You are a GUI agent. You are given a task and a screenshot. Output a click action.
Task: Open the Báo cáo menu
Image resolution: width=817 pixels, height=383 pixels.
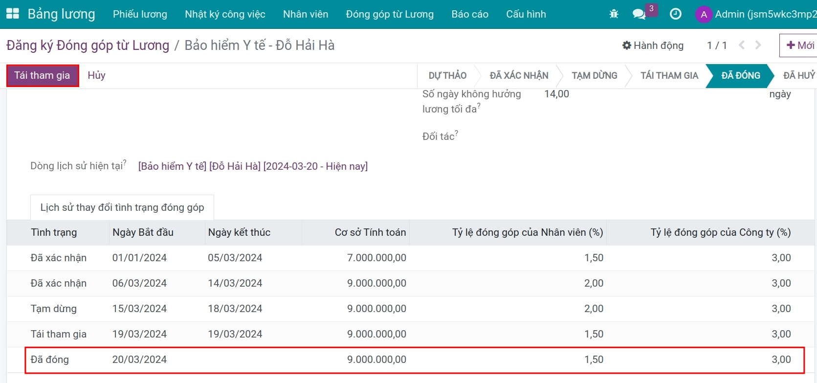click(469, 14)
